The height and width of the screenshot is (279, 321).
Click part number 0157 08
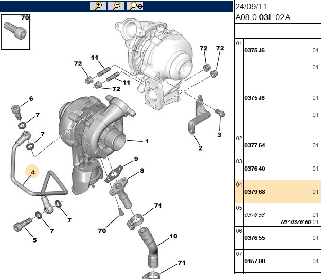(x=255, y=261)
